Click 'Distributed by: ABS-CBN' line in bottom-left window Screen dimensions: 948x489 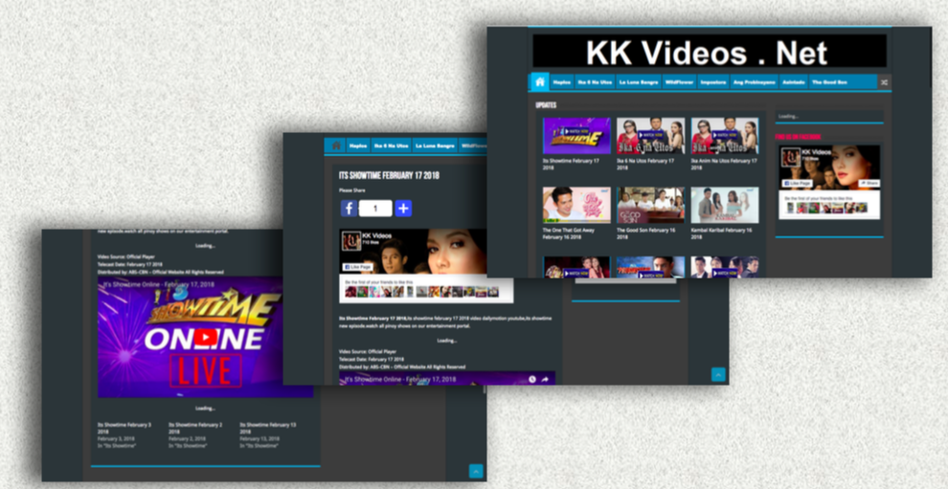[160, 273]
